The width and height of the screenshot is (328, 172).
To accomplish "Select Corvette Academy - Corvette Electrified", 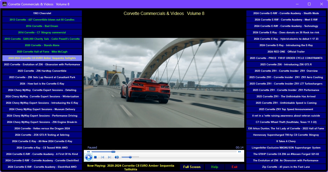I will pyautogui.click(x=42, y=161).
